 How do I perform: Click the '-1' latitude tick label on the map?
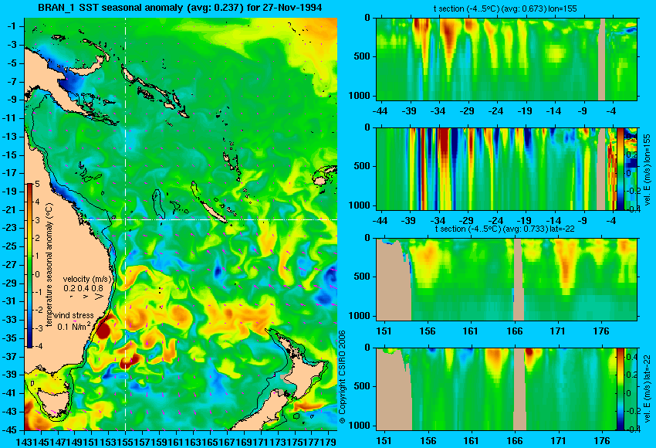click(13, 26)
